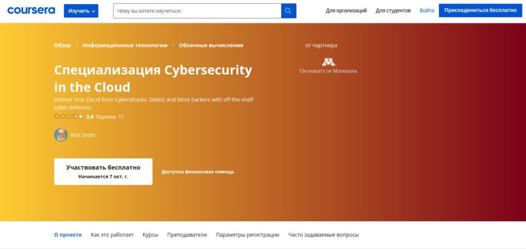
Task: Type in the course search field
Action: [197, 11]
